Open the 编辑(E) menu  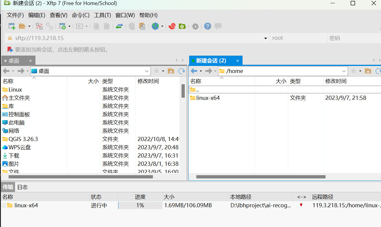[x=37, y=15]
